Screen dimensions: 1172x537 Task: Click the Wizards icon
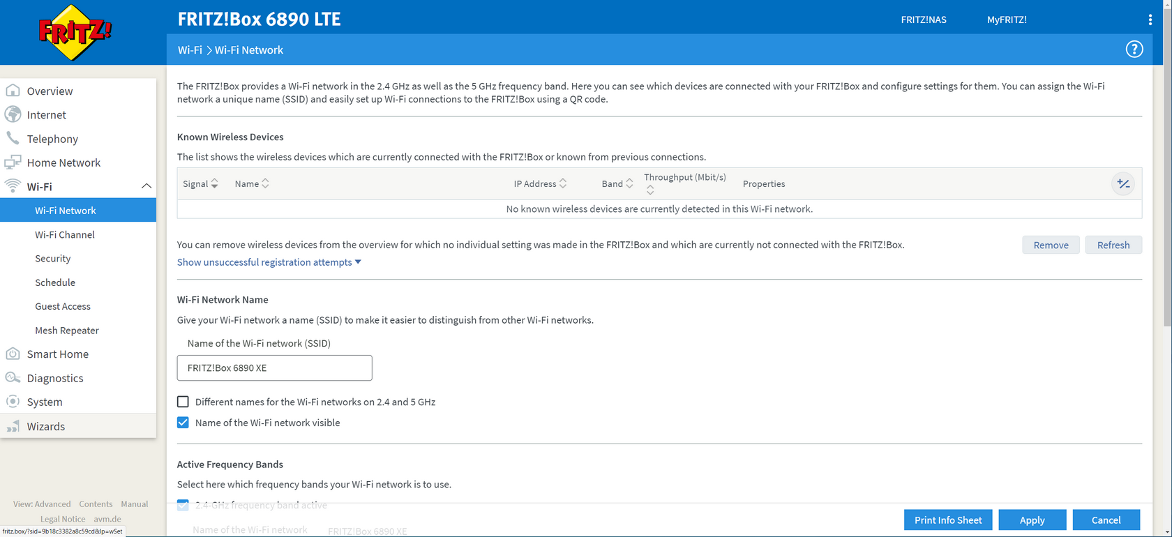click(x=13, y=426)
